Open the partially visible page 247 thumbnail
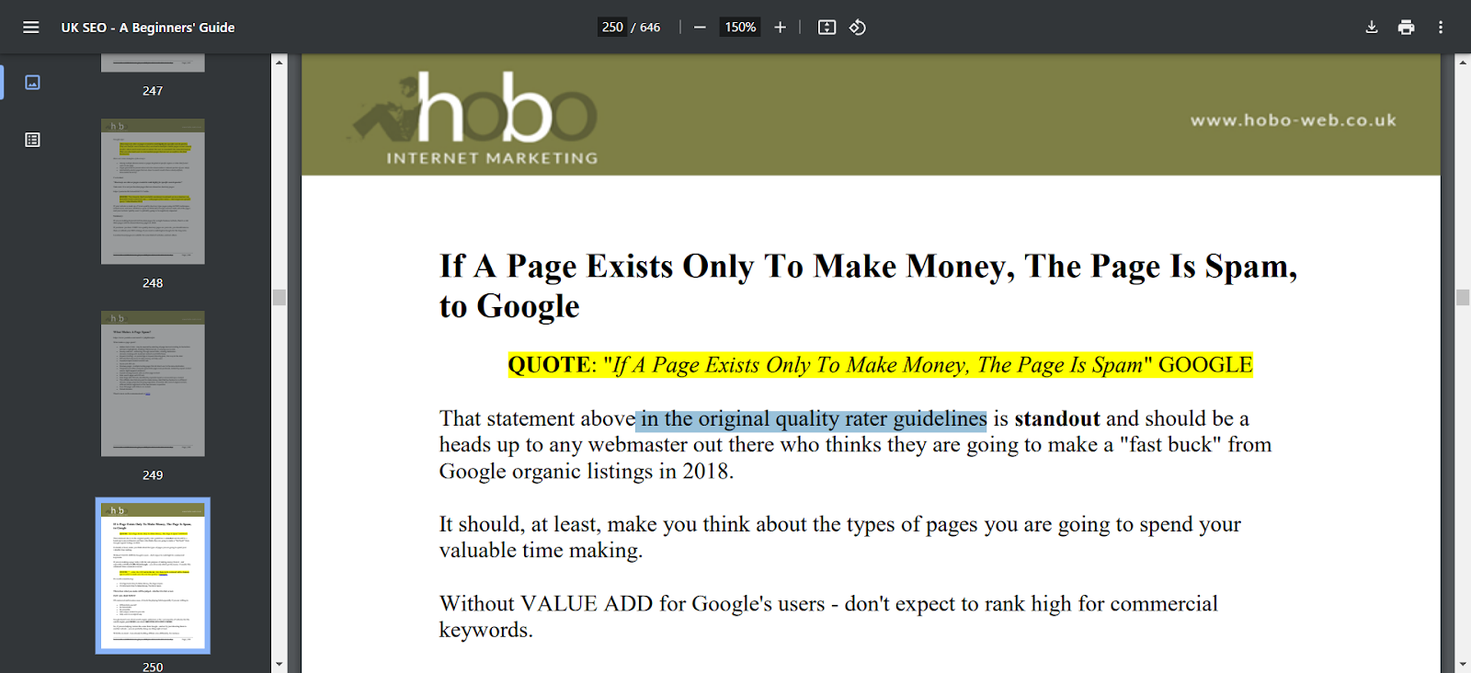Viewport: 1471px width, 673px height. pyautogui.click(x=153, y=63)
